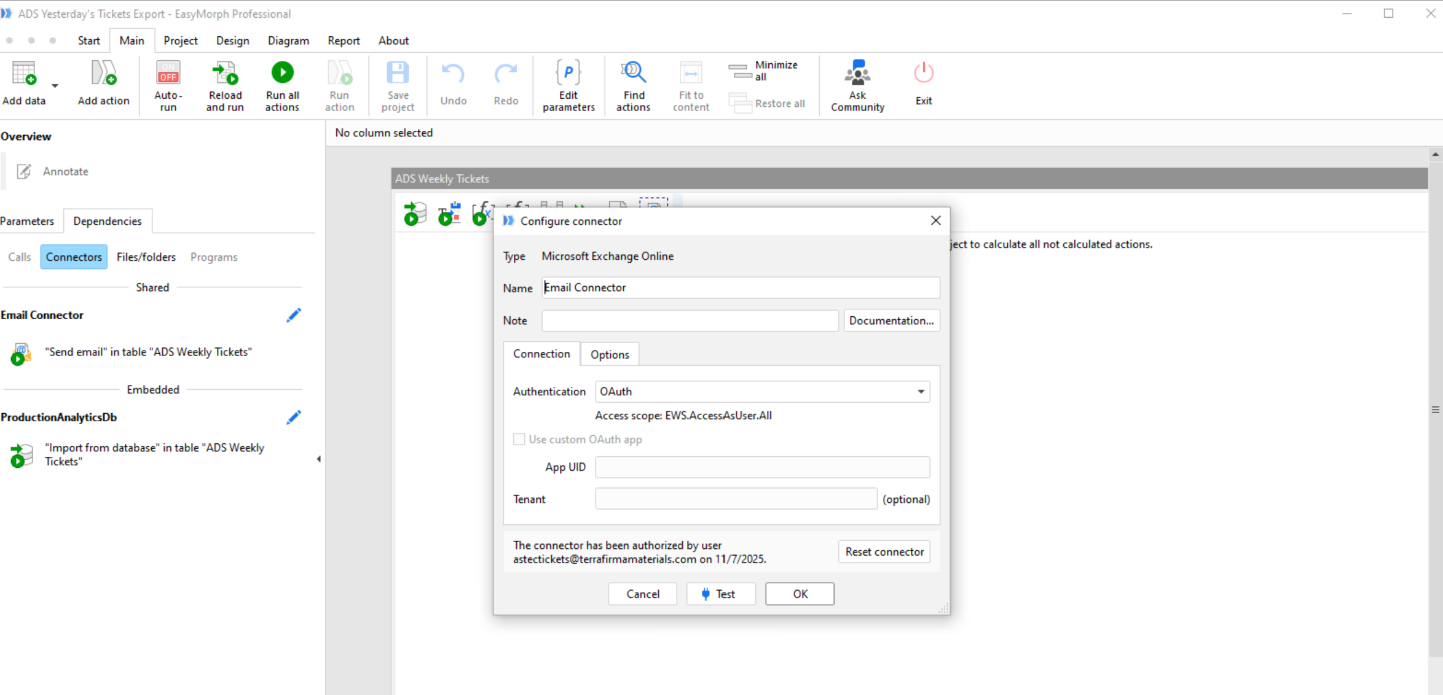The image size is (1443, 695).
Task: Click the Test connection button
Action: tap(720, 594)
